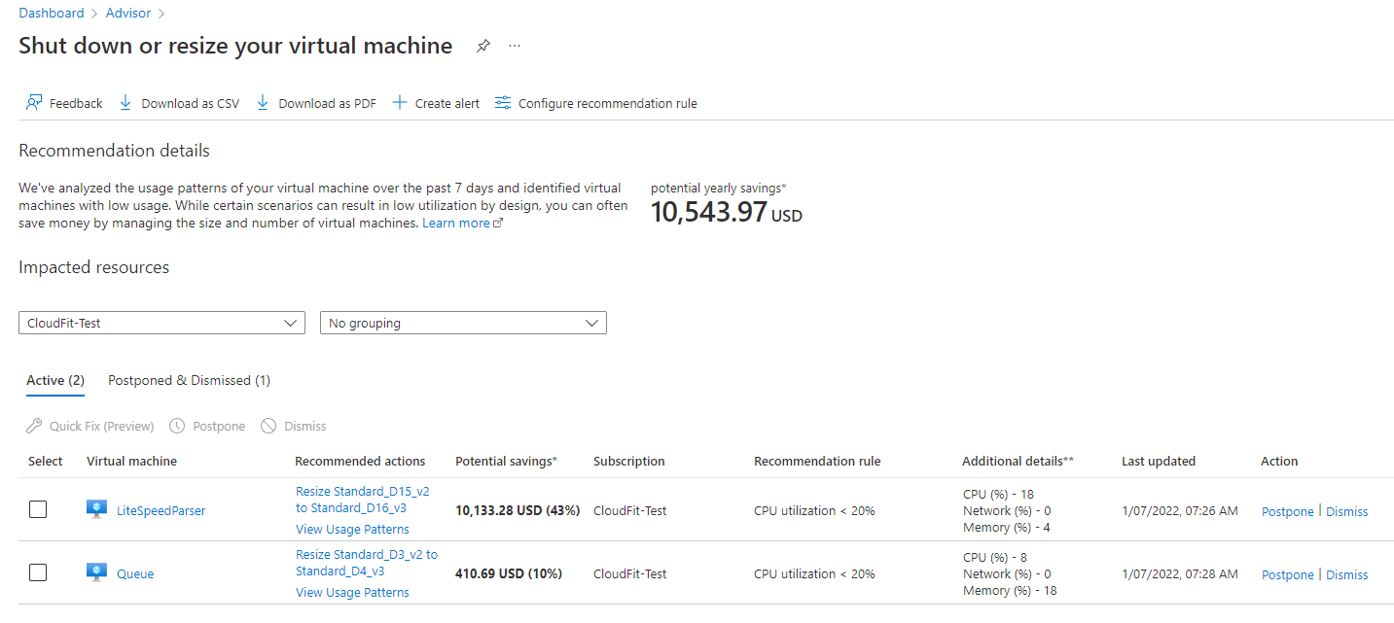Postpone the LiteSpeedParser recommendation
Screen dimensions: 1394x623
(x=1287, y=511)
